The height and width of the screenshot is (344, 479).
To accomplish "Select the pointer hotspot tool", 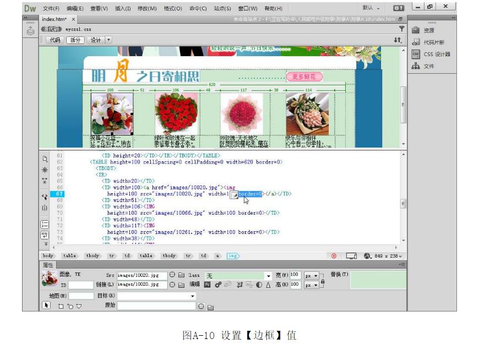I will pyautogui.click(x=46, y=306).
